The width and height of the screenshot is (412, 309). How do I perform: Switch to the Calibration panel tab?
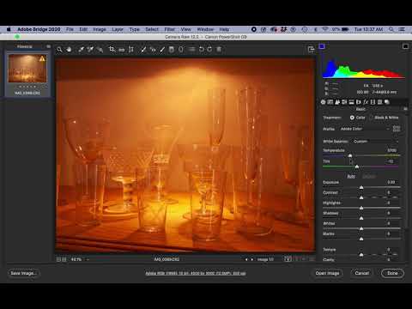pos(373,102)
